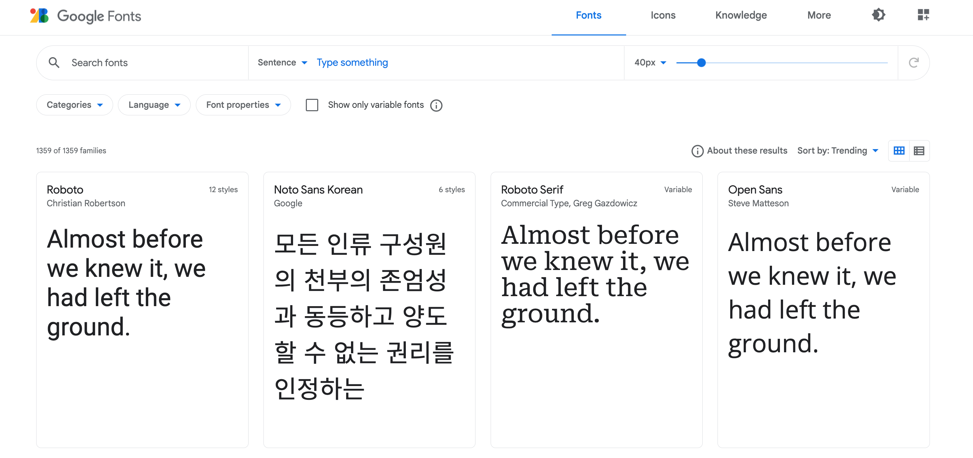
Task: Click the Christian Robertson designer name
Action: click(86, 204)
